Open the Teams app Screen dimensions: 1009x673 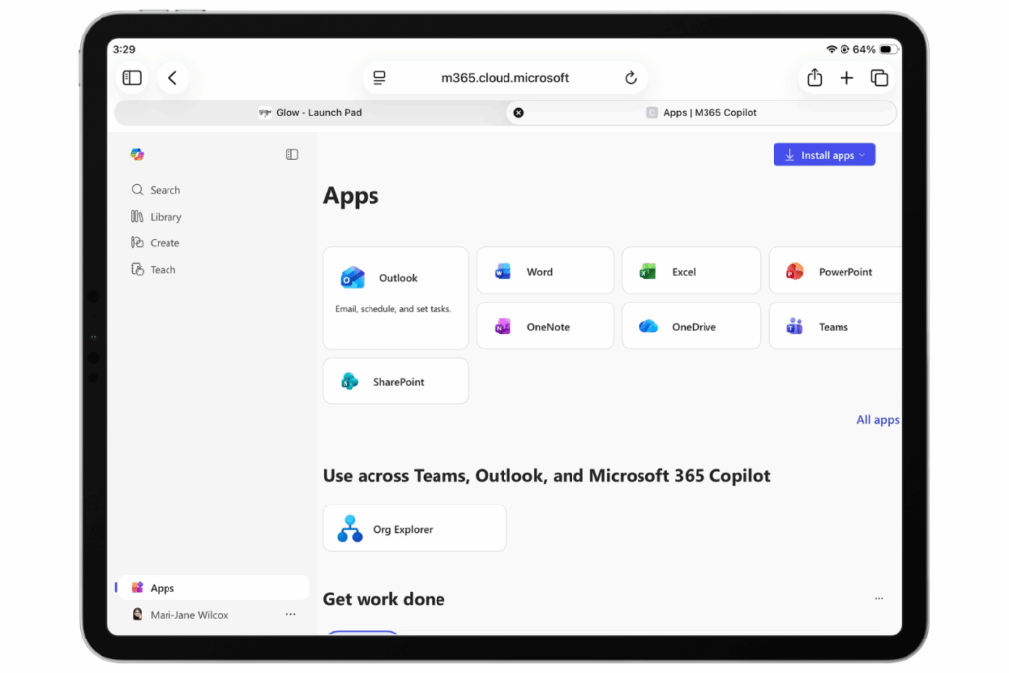[x=834, y=326]
